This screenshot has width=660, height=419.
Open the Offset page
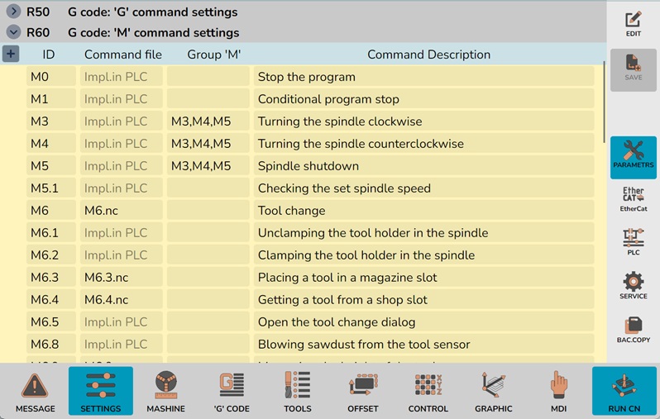(363, 392)
